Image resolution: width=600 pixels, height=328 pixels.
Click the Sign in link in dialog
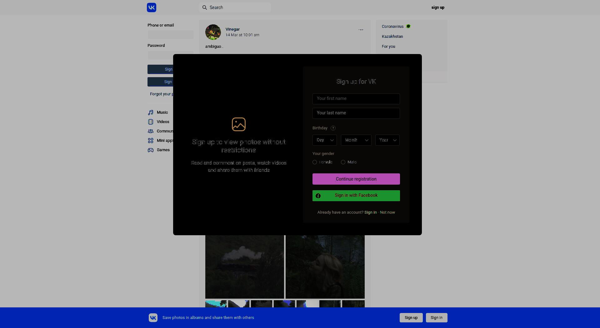tap(370, 212)
